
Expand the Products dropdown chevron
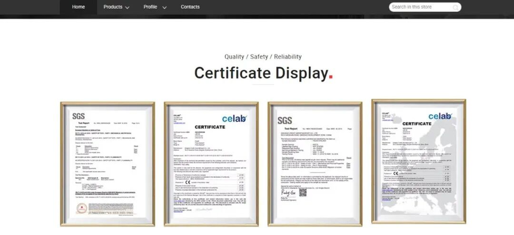pyautogui.click(x=127, y=8)
